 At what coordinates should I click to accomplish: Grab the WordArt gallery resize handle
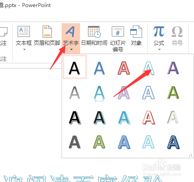point(190,155)
